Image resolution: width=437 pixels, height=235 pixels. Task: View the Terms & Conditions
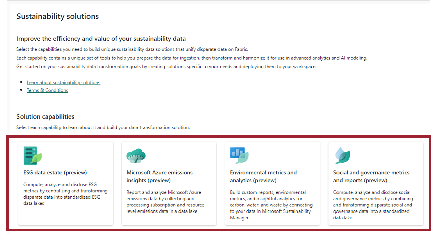point(47,90)
